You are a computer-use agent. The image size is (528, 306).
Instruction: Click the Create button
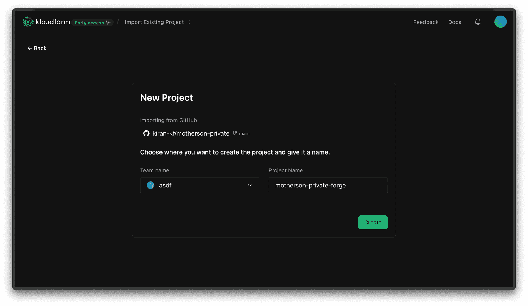click(373, 222)
